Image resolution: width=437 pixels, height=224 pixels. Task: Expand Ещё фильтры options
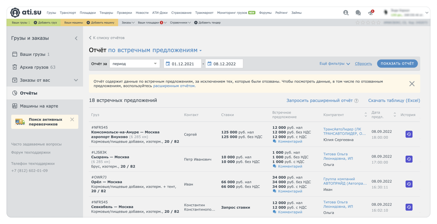335,64
